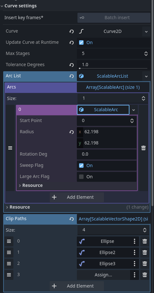Collapse the Array[ScalableArc] size 1 button
Image resolution: width=154 pixels, height=293 pixels.
[x=113, y=88]
